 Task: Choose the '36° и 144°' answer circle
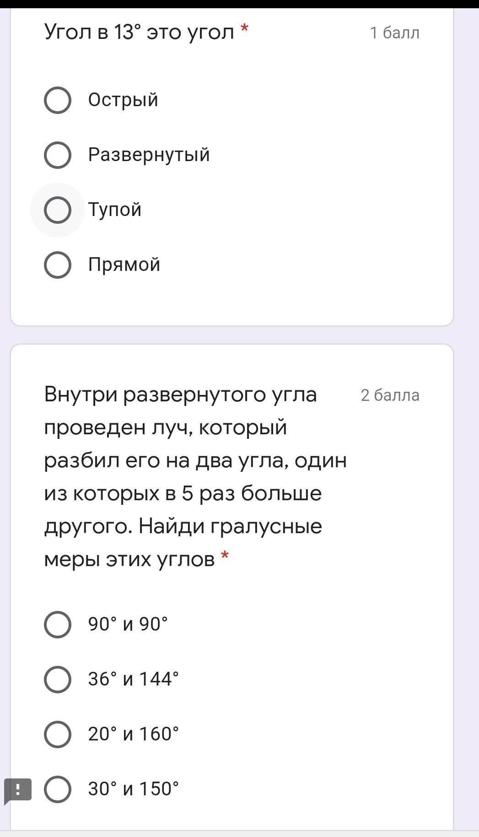point(58,680)
